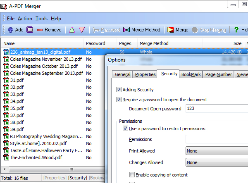The height and width of the screenshot is (186, 248).
Task: Click icon beside Coles Magazine October 2013.pdf
Action: click(6, 66)
